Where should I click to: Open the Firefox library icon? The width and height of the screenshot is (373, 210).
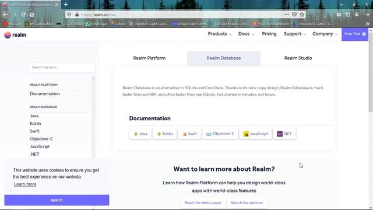click(x=339, y=15)
